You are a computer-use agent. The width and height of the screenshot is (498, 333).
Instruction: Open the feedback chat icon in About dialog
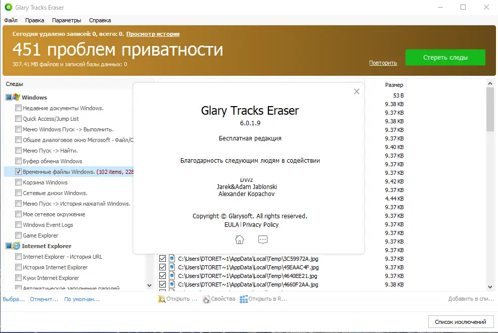[263, 240]
